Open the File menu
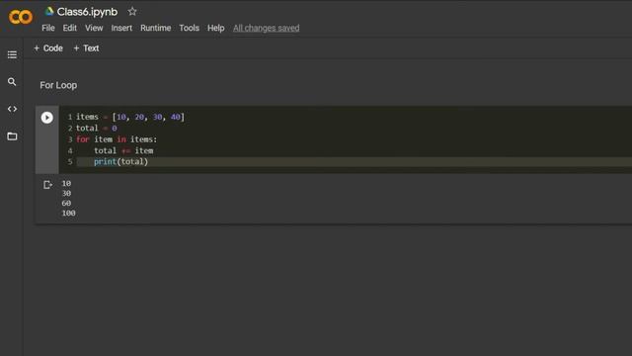The image size is (632, 356). pos(48,28)
